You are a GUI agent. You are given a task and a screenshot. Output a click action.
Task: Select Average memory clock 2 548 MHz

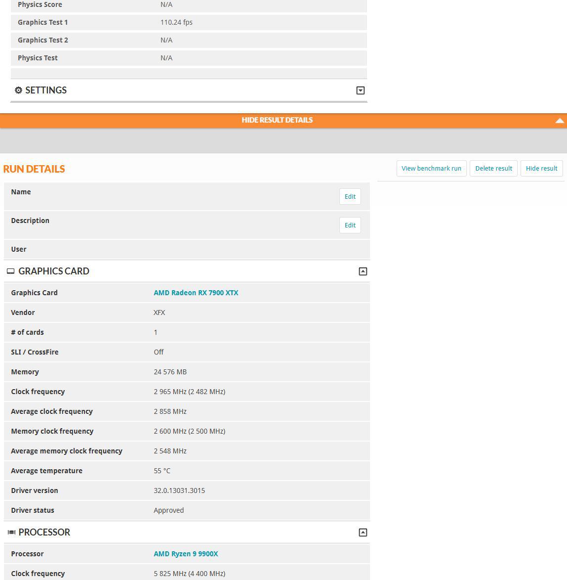click(170, 451)
